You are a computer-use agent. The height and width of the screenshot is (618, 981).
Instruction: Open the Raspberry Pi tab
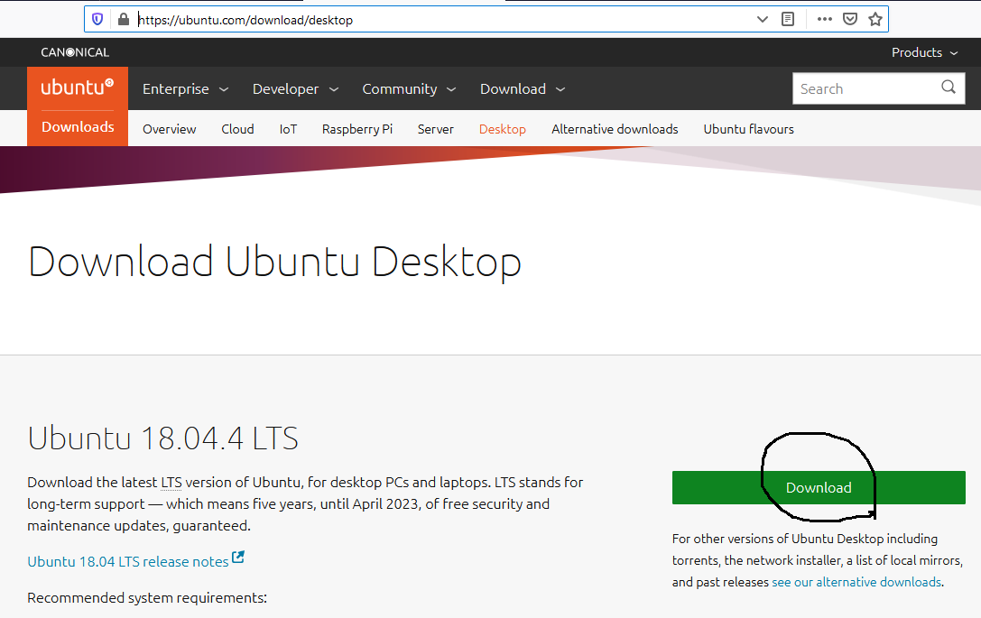[357, 129]
